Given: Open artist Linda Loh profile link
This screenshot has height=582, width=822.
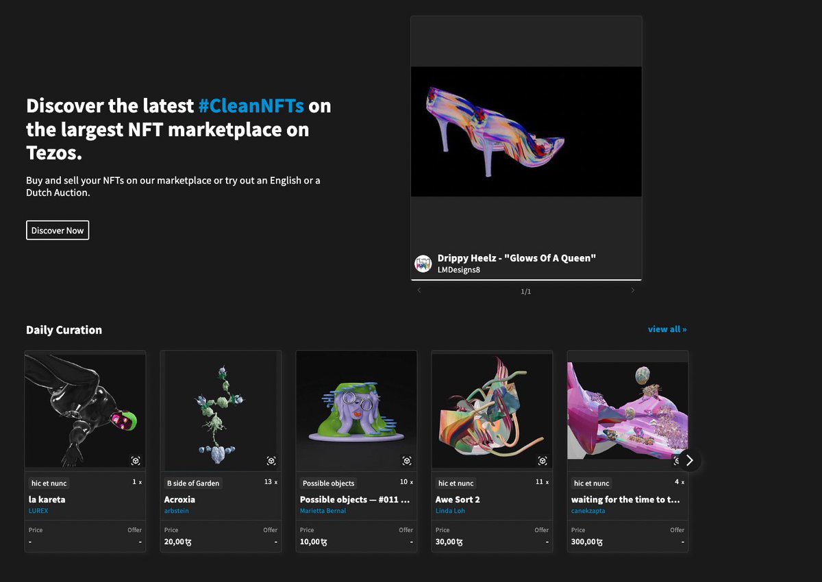Looking at the screenshot, I should (x=450, y=511).
